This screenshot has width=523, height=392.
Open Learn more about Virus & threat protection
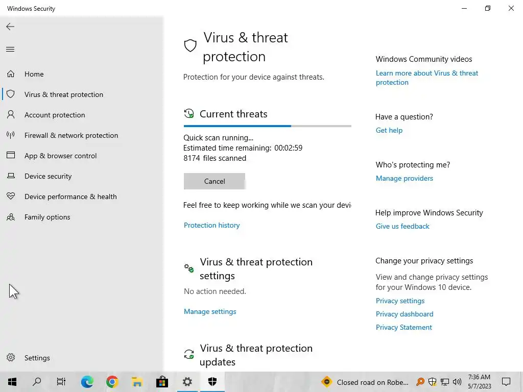tap(427, 78)
